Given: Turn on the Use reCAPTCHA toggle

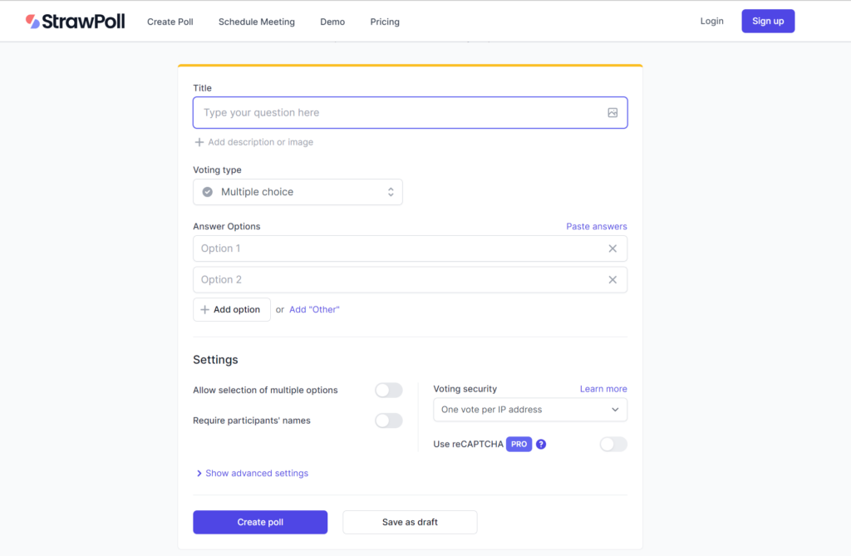Looking at the screenshot, I should (x=612, y=445).
